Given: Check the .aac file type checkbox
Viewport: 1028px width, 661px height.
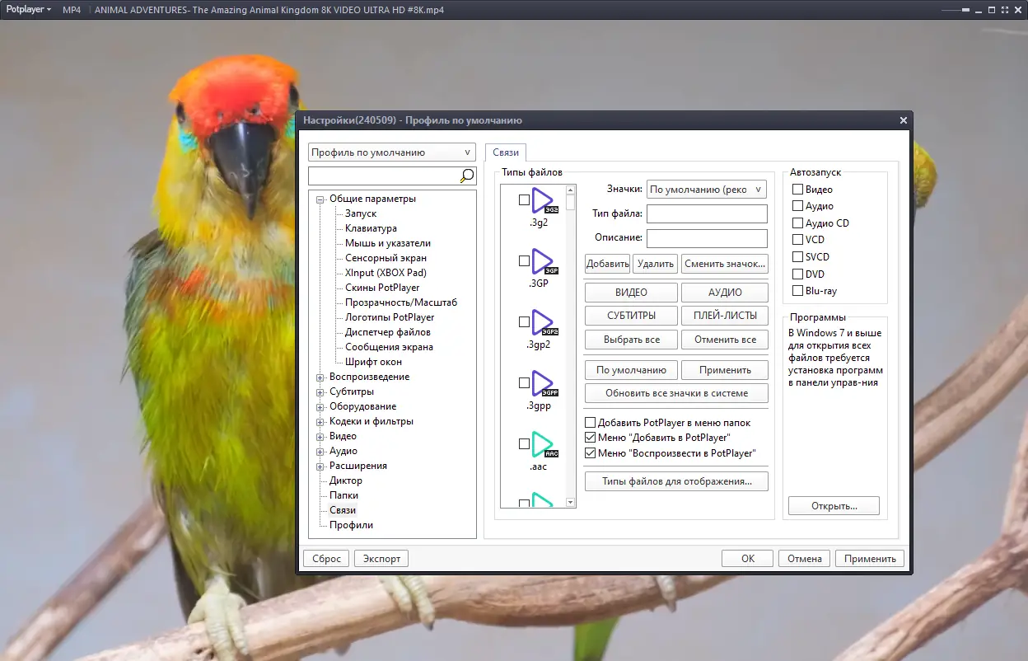Looking at the screenshot, I should [x=524, y=443].
